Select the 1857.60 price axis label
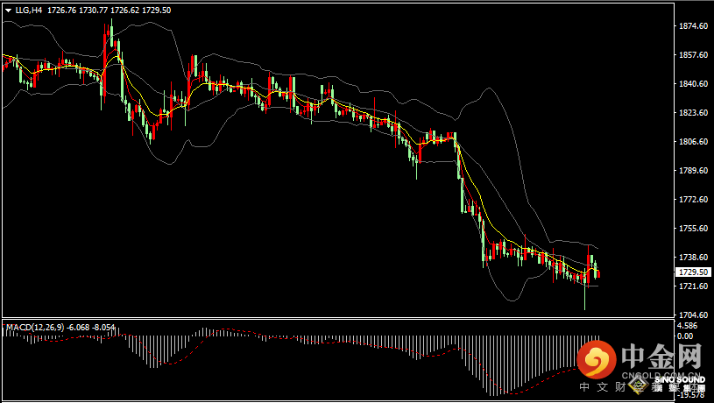 693,55
